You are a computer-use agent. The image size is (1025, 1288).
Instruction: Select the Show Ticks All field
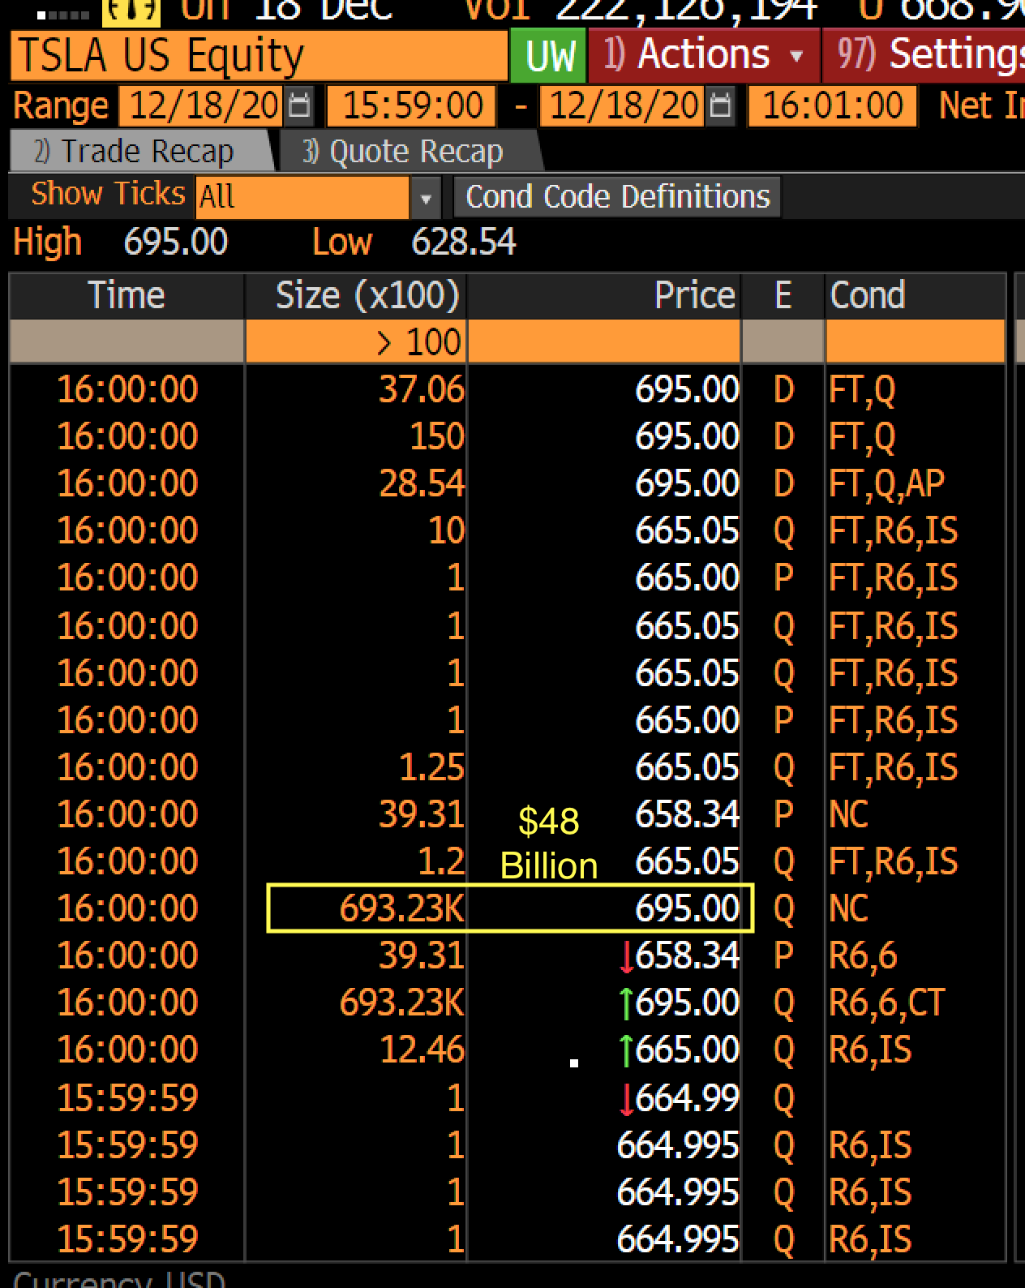[x=302, y=197]
